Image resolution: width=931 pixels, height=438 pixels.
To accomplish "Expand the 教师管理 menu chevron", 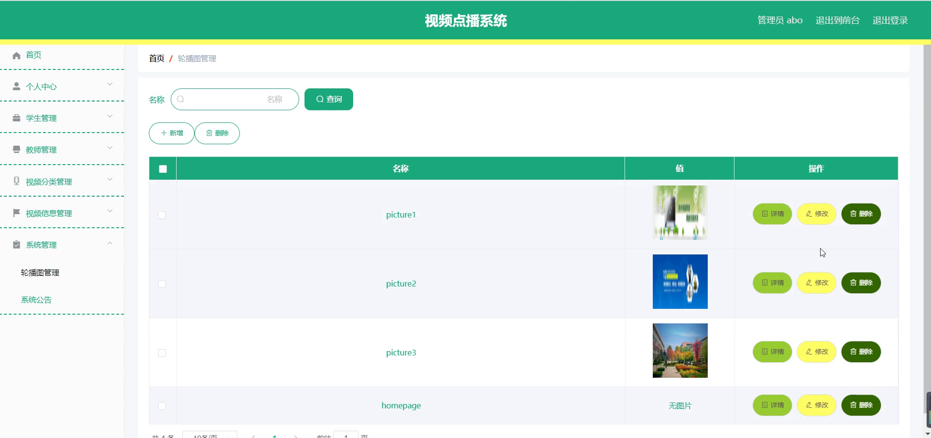I will tap(110, 148).
